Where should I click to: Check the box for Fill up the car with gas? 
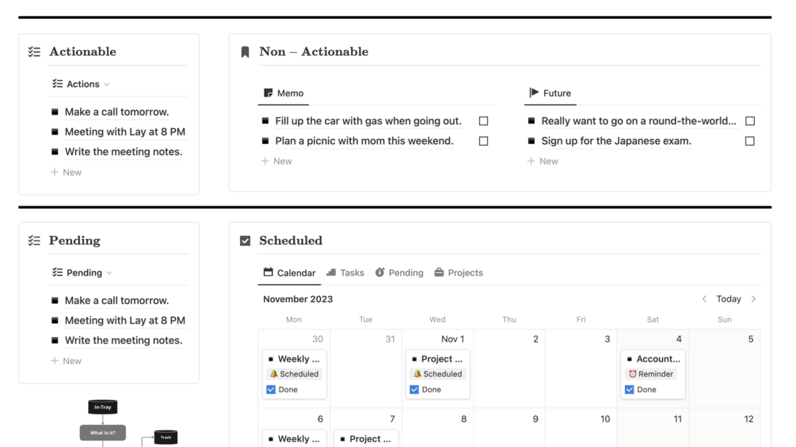pos(483,121)
